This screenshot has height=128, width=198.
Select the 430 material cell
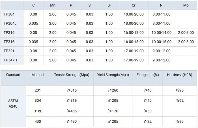pos(38,122)
